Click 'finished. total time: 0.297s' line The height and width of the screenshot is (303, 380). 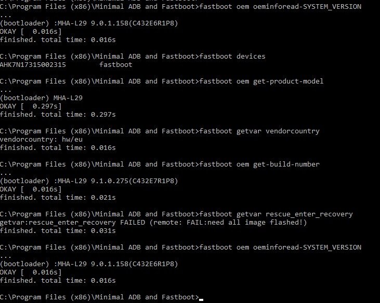pyautogui.click(x=58, y=114)
